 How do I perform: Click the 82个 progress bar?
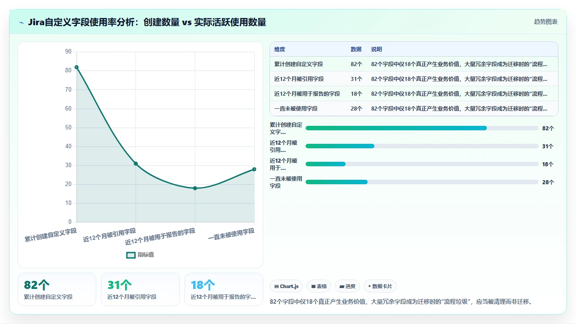pyautogui.click(x=422, y=128)
